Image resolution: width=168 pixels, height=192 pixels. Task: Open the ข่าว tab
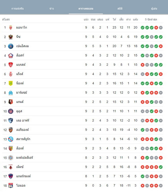(x=51, y=9)
